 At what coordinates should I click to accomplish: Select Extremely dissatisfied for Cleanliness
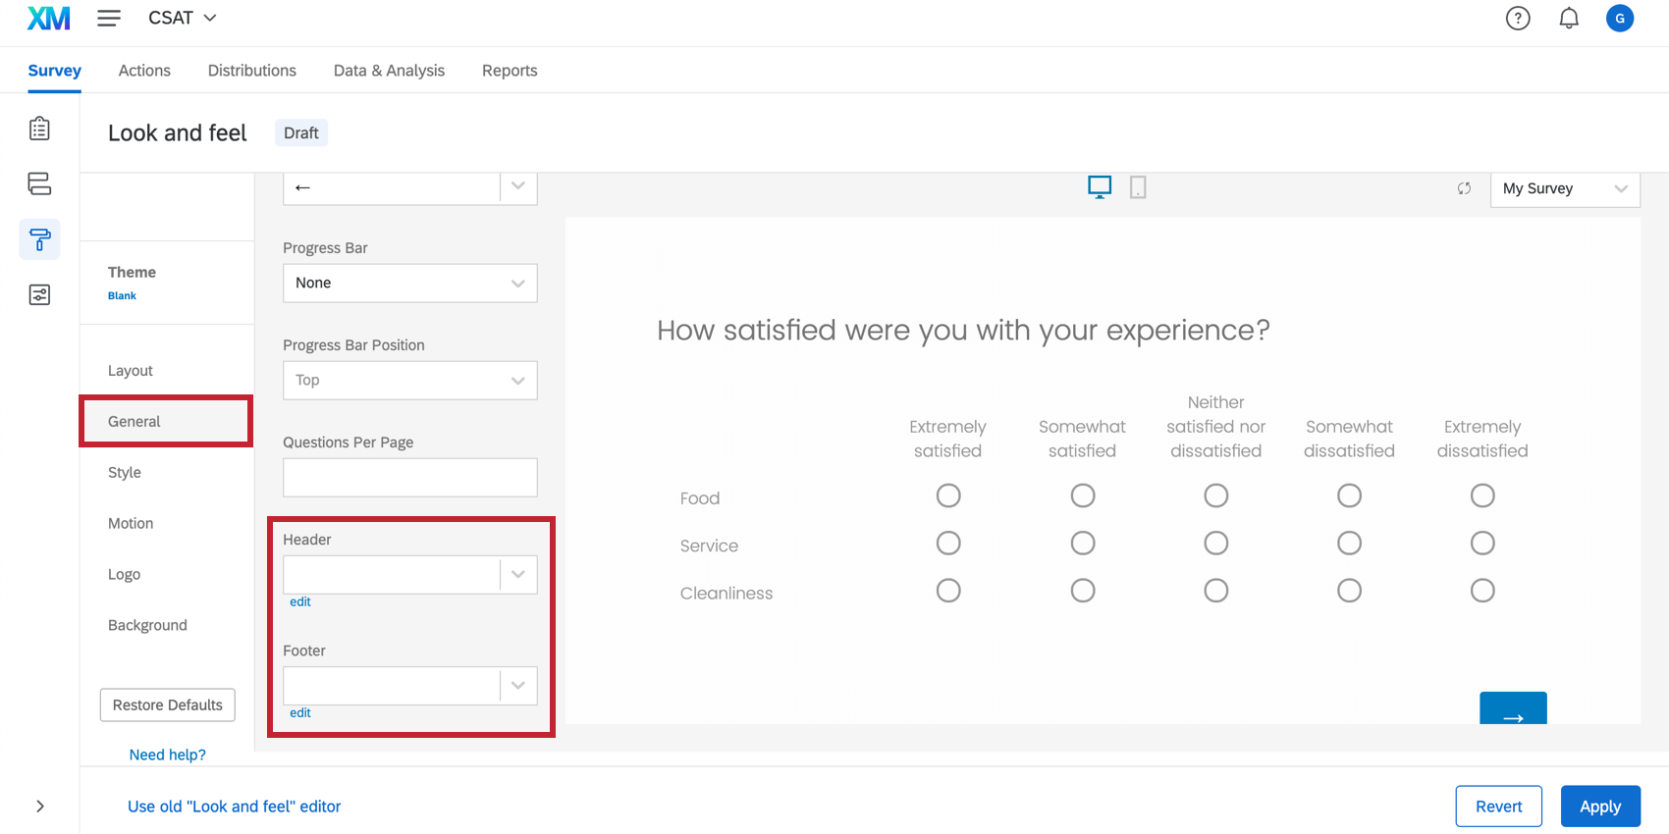(1482, 591)
